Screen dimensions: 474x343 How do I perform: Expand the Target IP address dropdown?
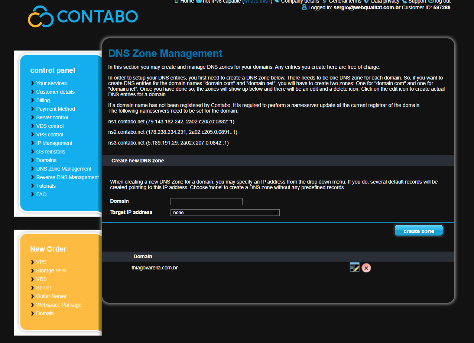click(225, 213)
